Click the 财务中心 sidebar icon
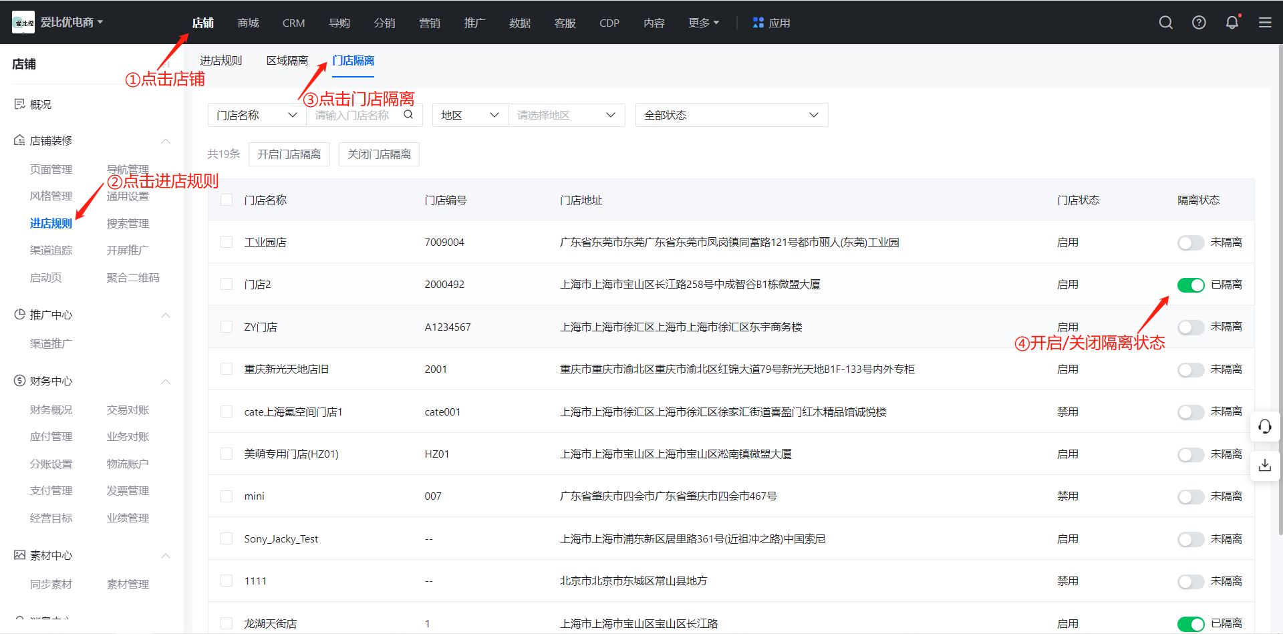1283x634 pixels. pos(19,381)
